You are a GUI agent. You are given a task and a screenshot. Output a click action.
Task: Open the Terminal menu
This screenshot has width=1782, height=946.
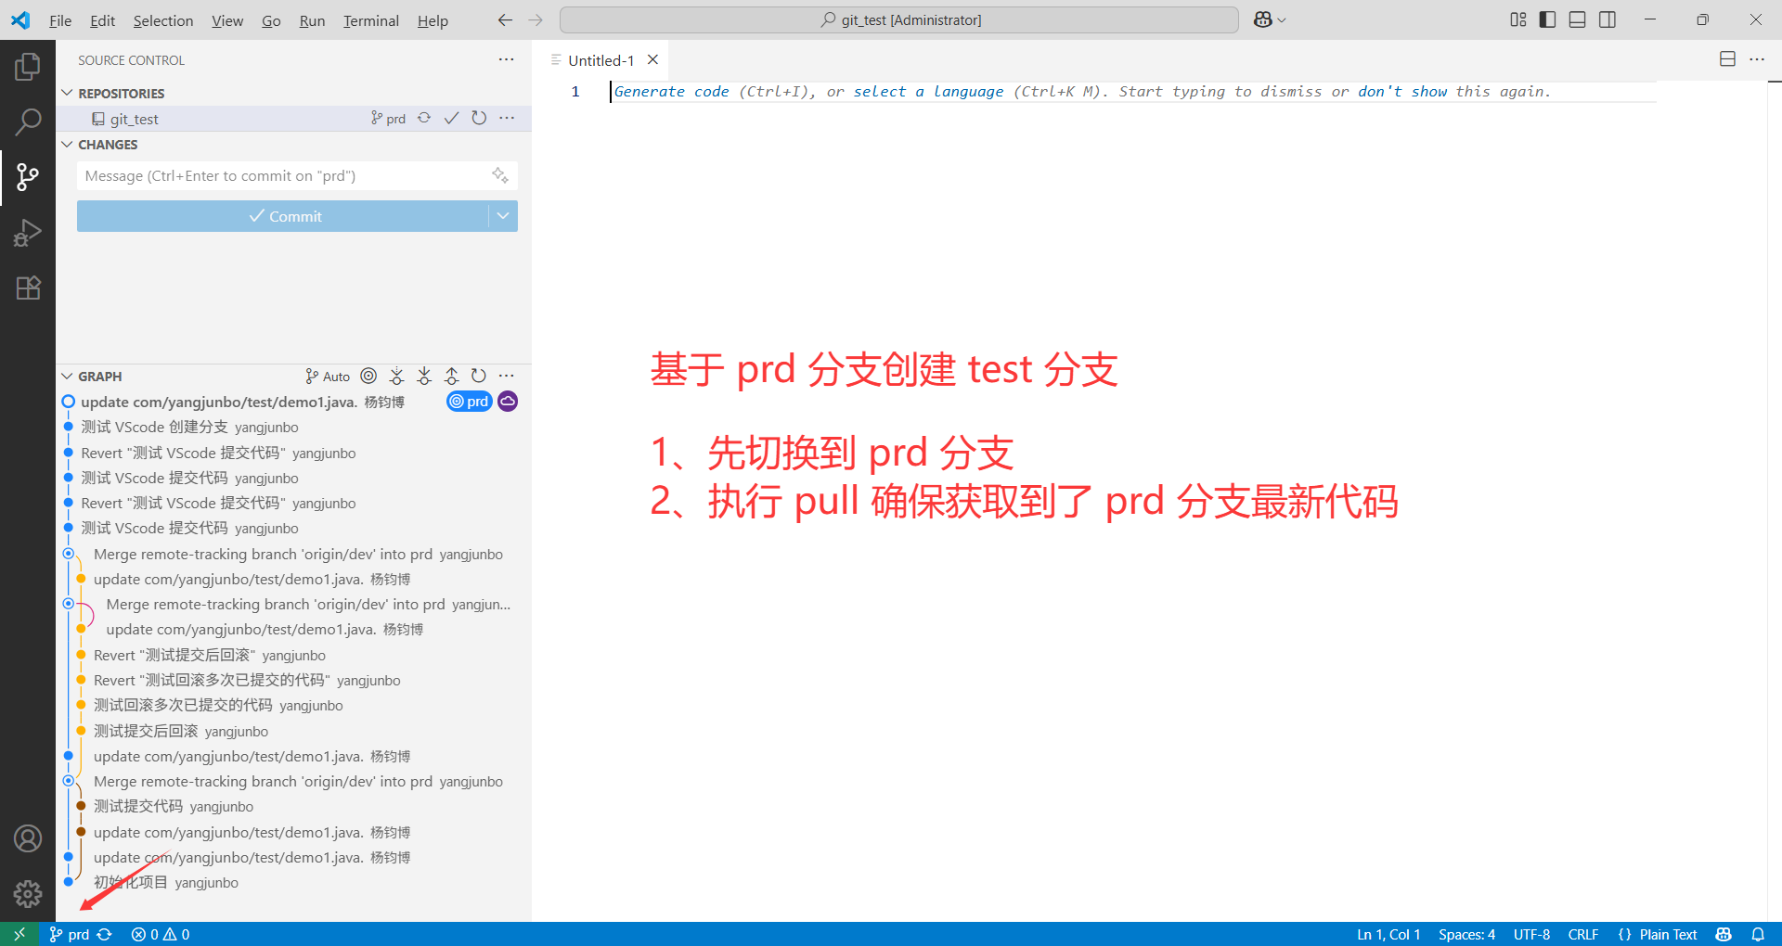pyautogui.click(x=370, y=20)
